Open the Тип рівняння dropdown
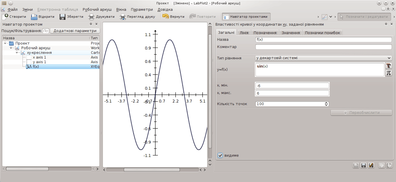This screenshot has height=182, width=396. 323,58
